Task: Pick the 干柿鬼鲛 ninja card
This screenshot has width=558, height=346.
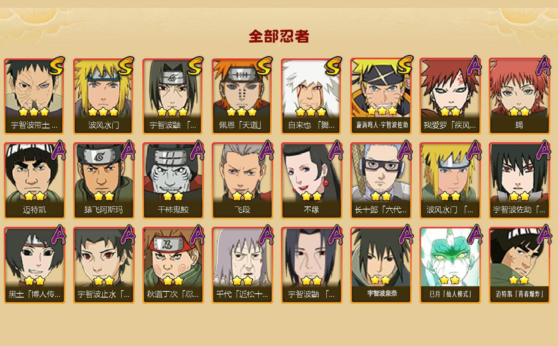Action: click(173, 180)
